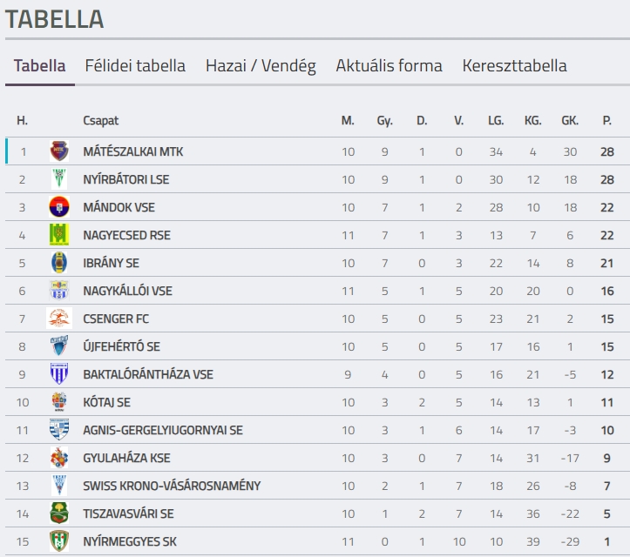Click the Nagyecsed RSE club logo
The image size is (630, 557).
tap(58, 235)
